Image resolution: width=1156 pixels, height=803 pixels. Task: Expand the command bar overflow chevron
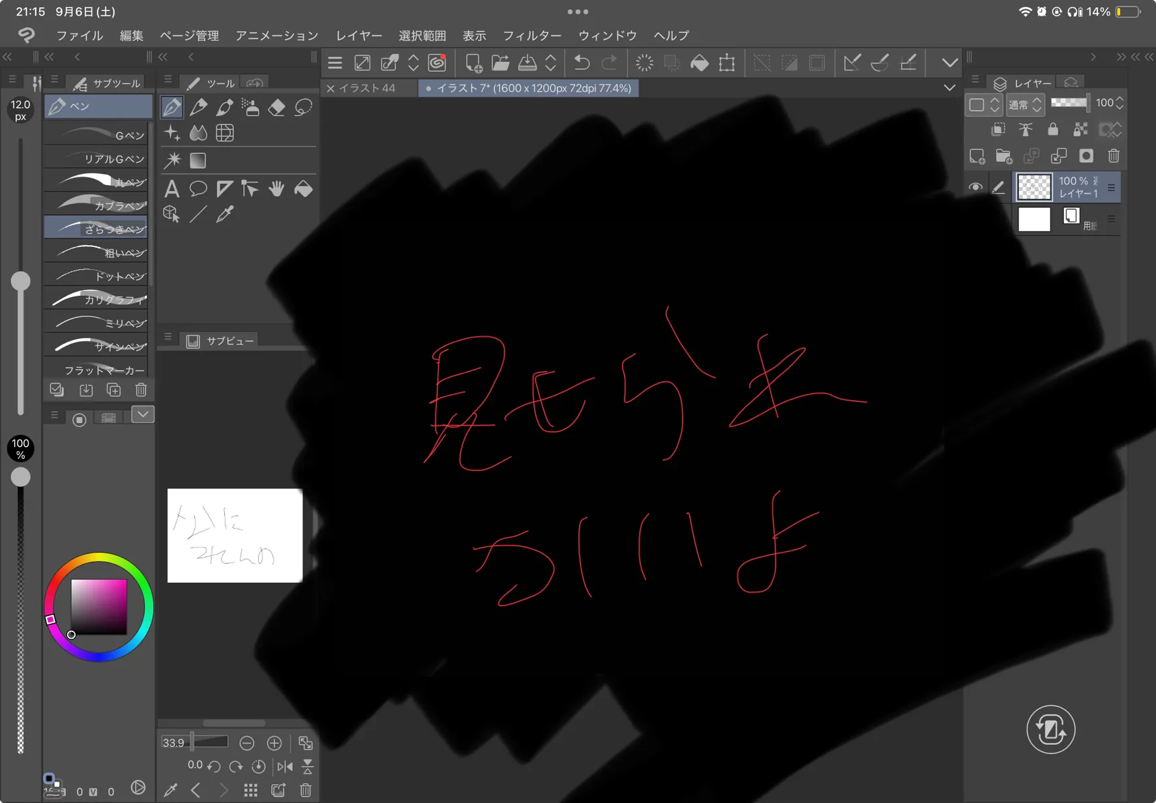click(950, 63)
